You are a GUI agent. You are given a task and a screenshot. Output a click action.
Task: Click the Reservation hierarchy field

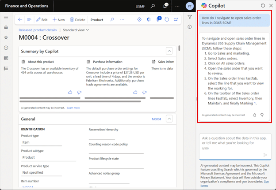[x=102, y=136]
